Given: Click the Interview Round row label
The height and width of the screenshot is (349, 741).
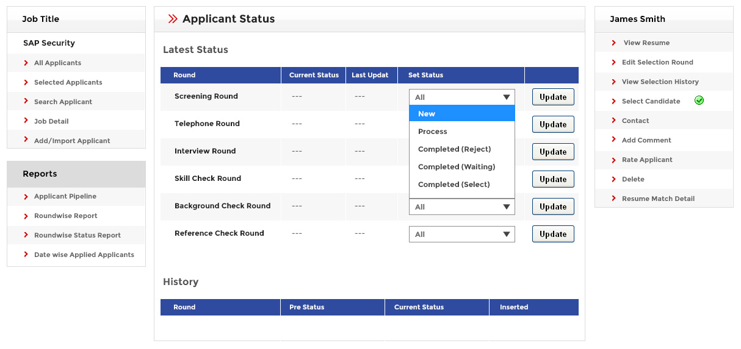Looking at the screenshot, I should 205,151.
